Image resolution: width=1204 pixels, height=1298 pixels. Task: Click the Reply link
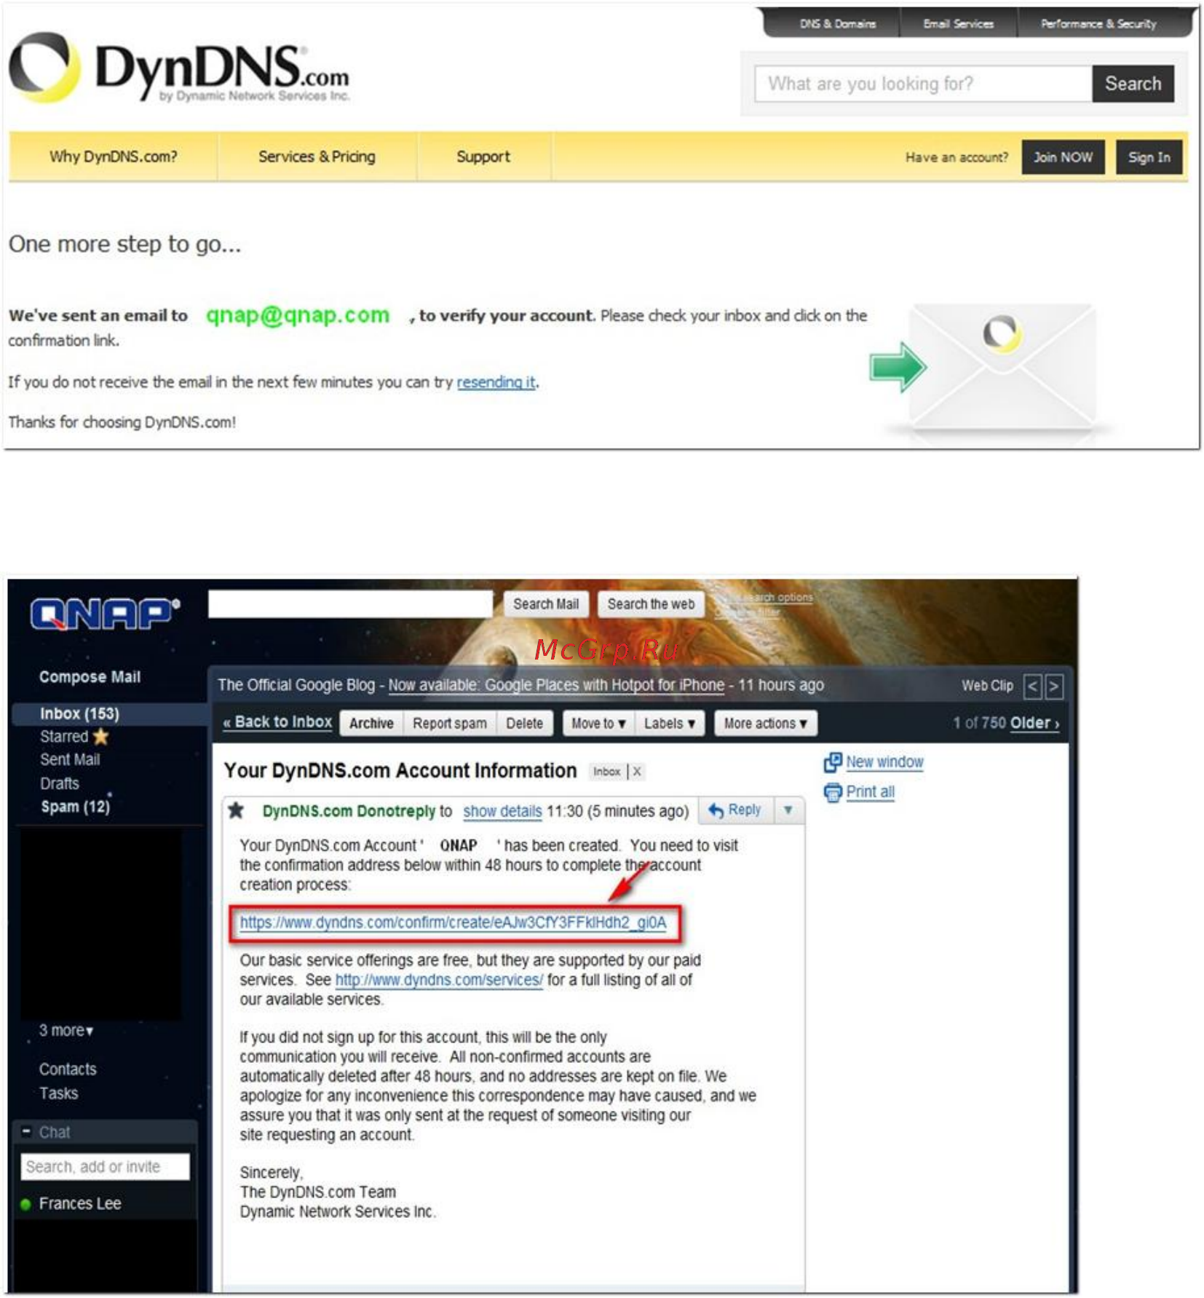tap(744, 810)
